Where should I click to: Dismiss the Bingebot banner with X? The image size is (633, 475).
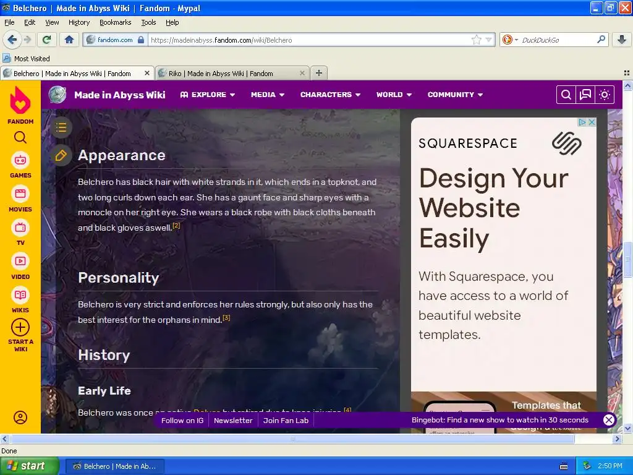(x=609, y=420)
